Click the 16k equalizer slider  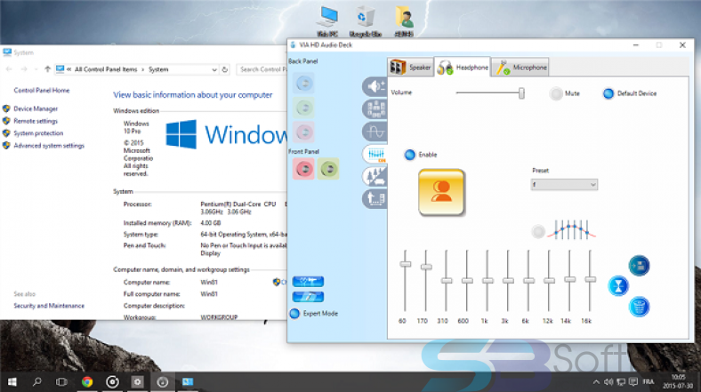(590, 279)
